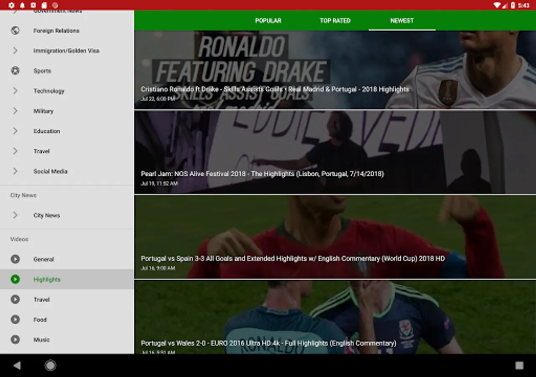
Task: Open City News list item
Action: (x=67, y=215)
